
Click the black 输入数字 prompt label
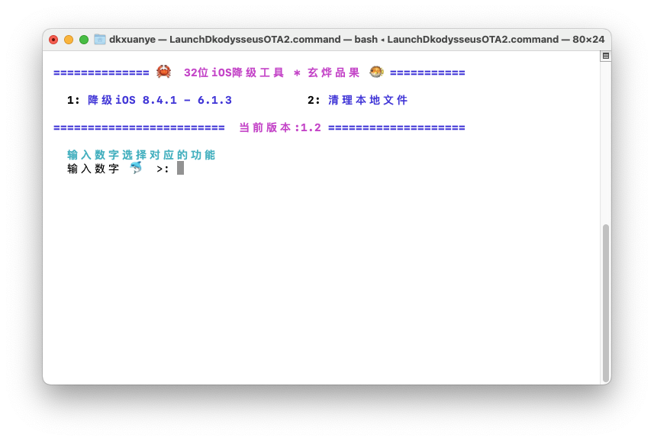pos(93,169)
